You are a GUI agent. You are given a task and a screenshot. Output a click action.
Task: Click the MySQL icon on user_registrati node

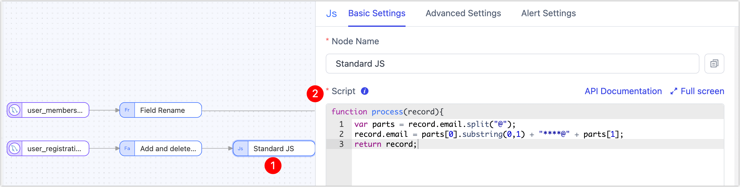tap(15, 148)
